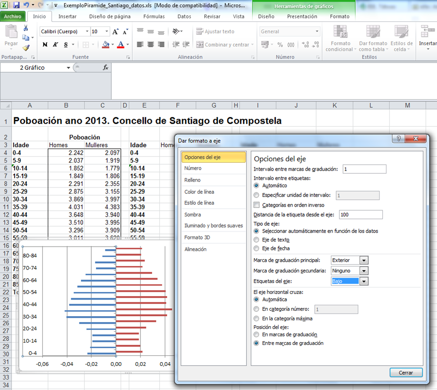Toggle italic formatting (K) button
Image resolution: width=437 pixels, height=390 pixels.
[x=55, y=45]
